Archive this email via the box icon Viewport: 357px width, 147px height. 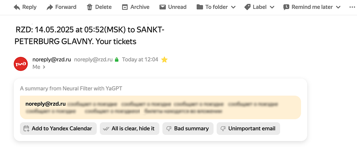(125, 7)
